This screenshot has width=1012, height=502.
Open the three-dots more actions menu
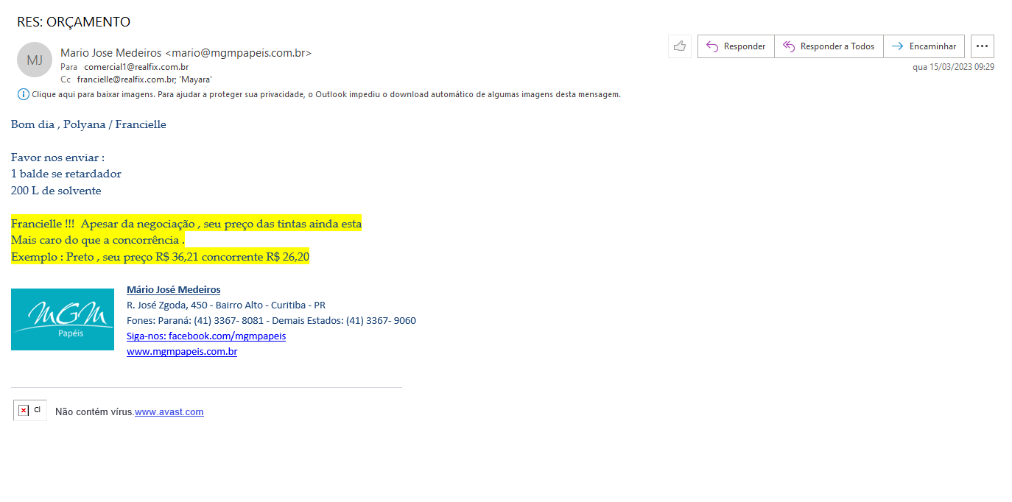click(x=982, y=46)
